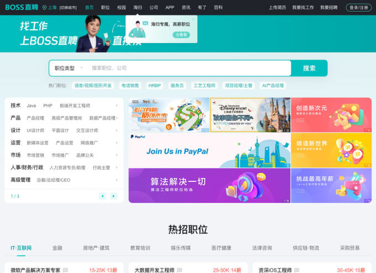Expand the 技术 category row arrow

117,106
